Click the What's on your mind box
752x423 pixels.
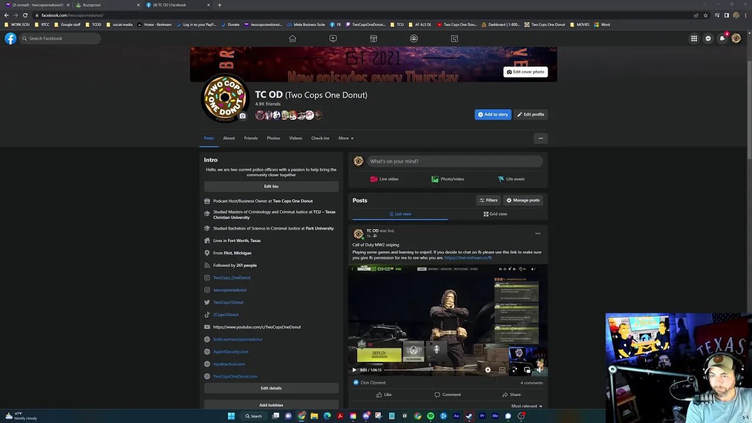coord(454,161)
